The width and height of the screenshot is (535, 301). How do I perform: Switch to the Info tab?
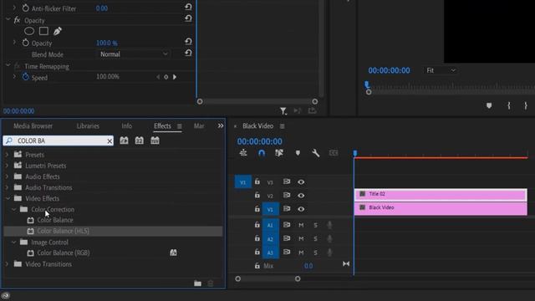point(126,126)
